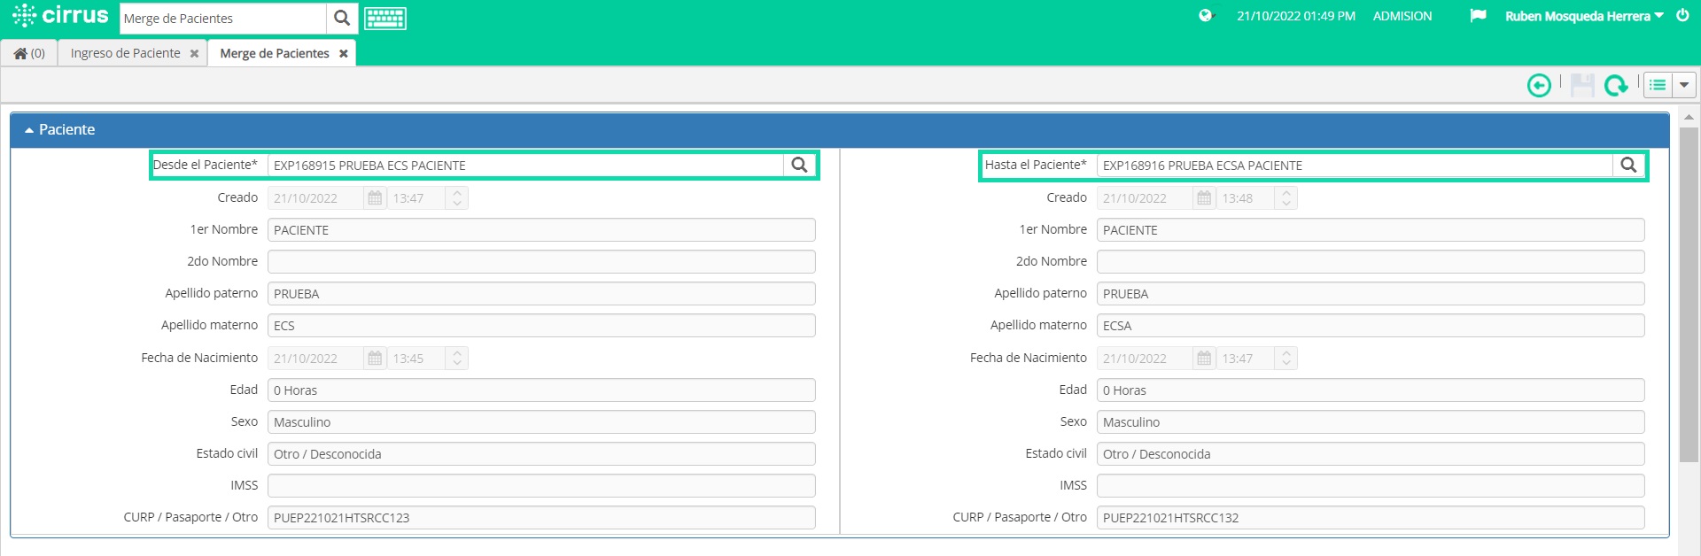Search Desde el Paciente lookup icon
Image resolution: width=1701 pixels, height=556 pixels.
click(x=799, y=165)
